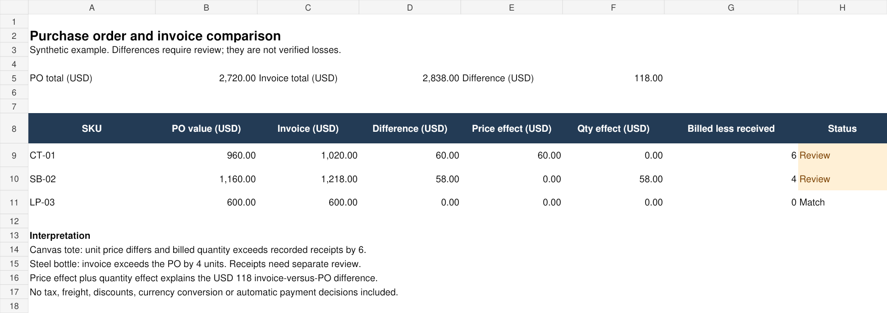Select row 2 header
Viewport: 887px width, 313px height.
pos(14,36)
